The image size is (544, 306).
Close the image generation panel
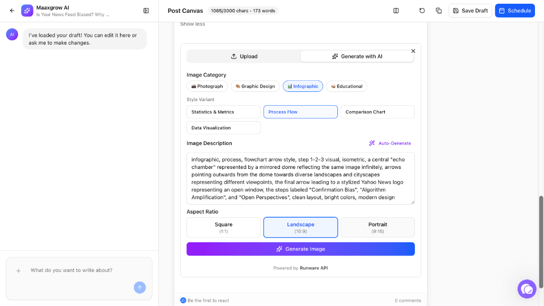[x=413, y=51]
